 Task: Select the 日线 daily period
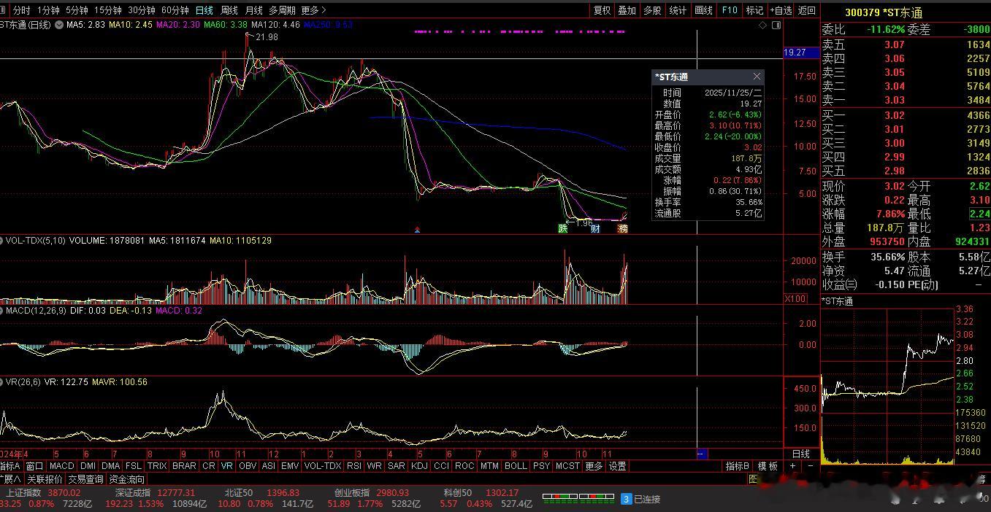tap(204, 10)
